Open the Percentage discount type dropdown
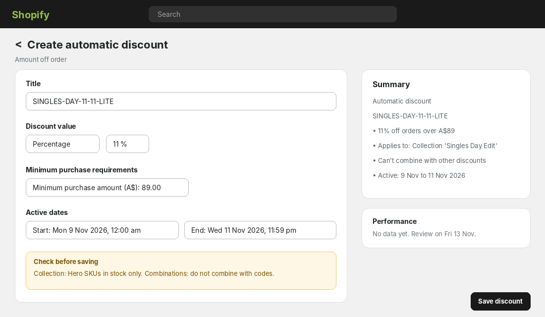The height and width of the screenshot is (317, 545). [62, 144]
